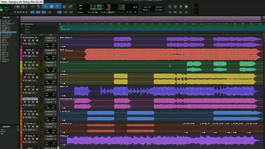Viewport: 265px width, 149px height.
Task: Click the 0 dB clip gain on BrassOctave_01
Action: click(63, 46)
